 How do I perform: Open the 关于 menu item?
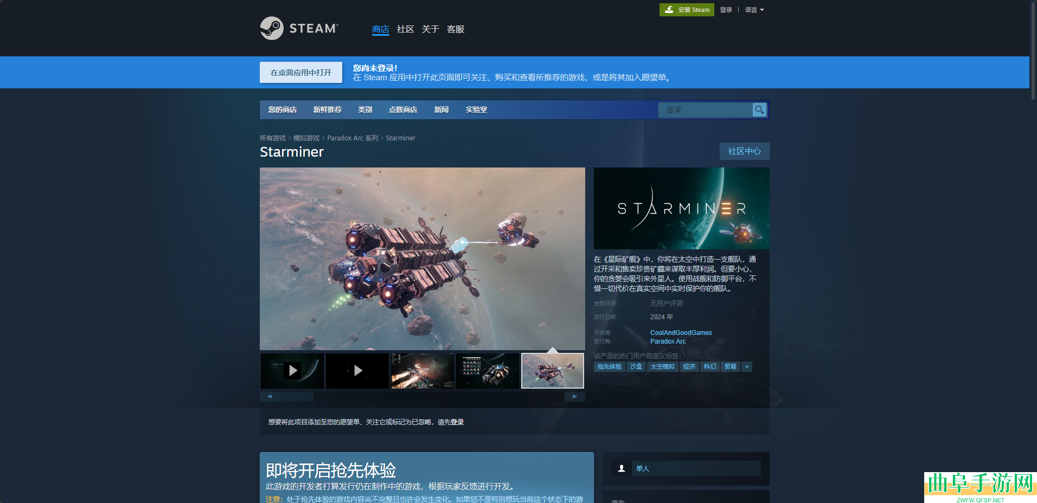click(431, 29)
